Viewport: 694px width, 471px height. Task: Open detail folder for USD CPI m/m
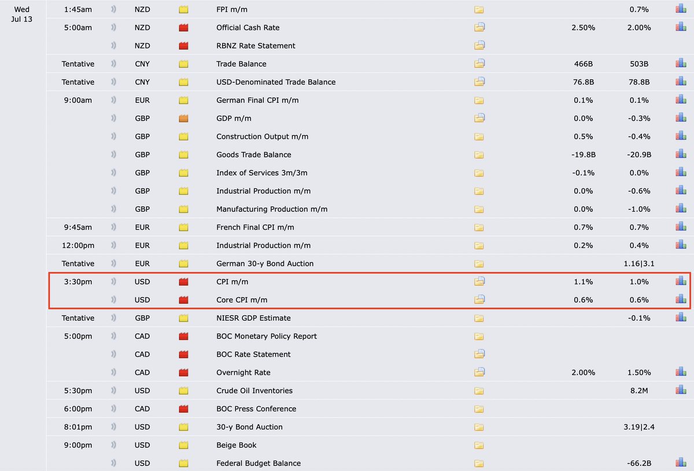pyautogui.click(x=479, y=281)
